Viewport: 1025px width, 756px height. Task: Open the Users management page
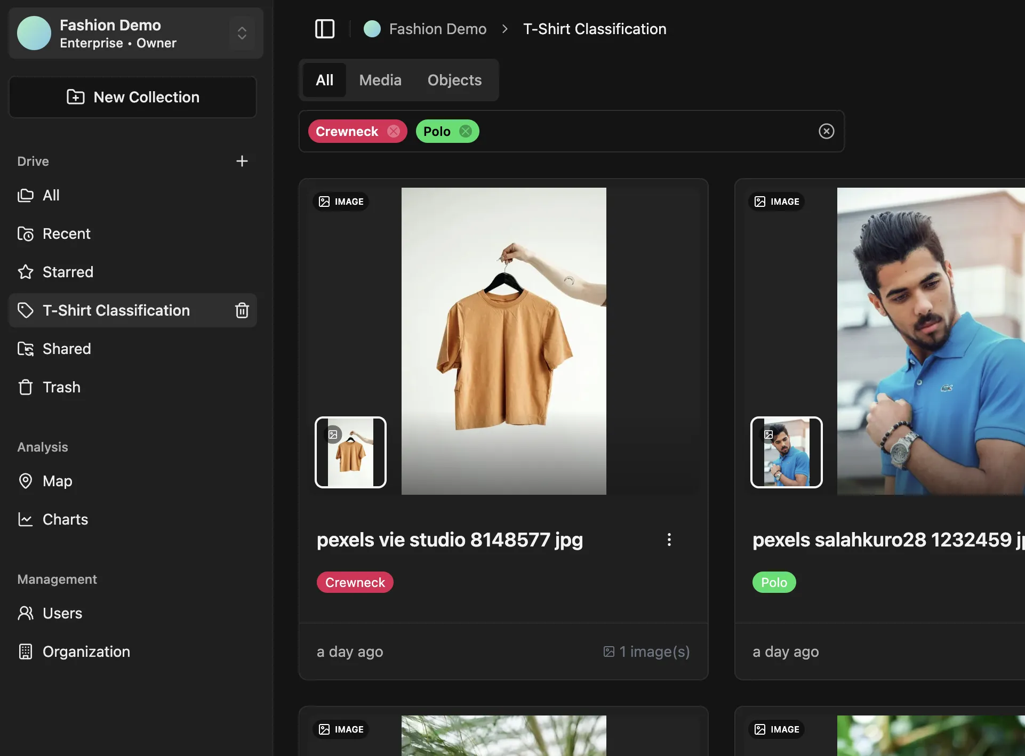[x=62, y=613]
